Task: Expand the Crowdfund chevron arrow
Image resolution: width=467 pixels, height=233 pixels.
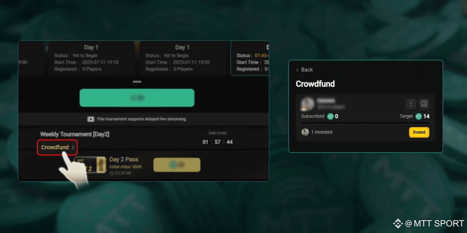Action: (73, 147)
